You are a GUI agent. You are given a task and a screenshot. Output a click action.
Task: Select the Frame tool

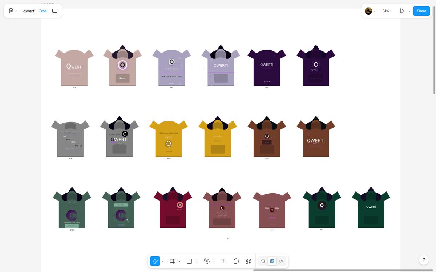coord(172,261)
